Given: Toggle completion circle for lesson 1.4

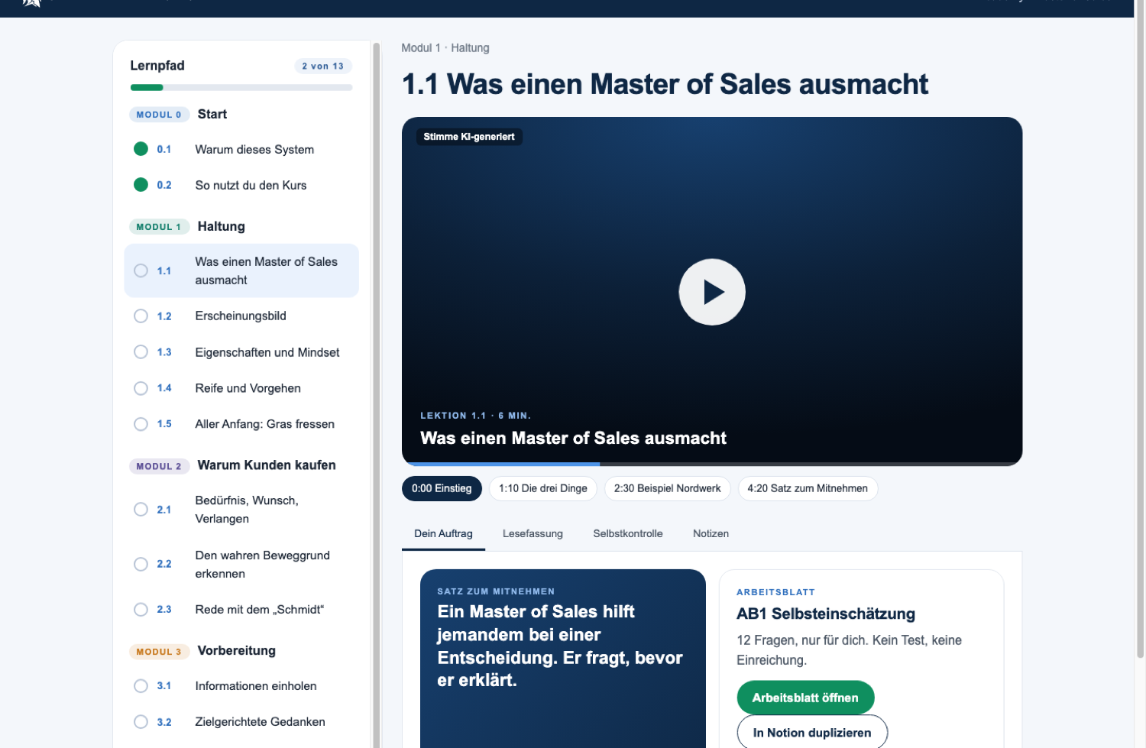Looking at the screenshot, I should point(141,388).
